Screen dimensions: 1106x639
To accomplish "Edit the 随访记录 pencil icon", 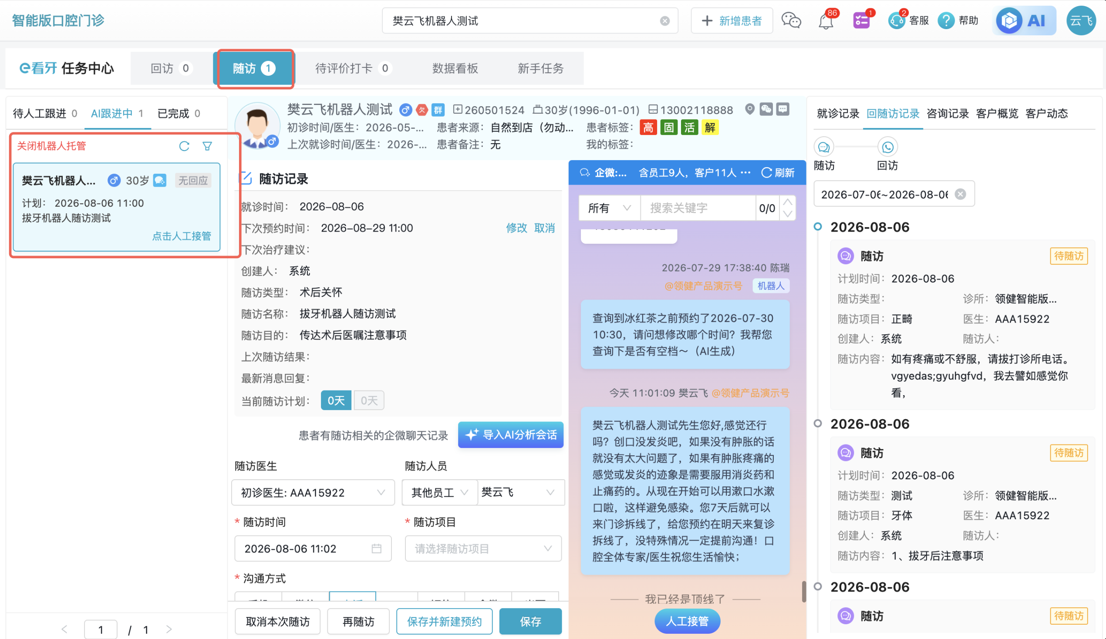I will click(246, 178).
